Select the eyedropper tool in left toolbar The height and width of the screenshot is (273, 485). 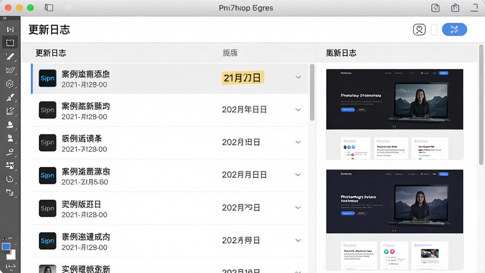(x=10, y=97)
